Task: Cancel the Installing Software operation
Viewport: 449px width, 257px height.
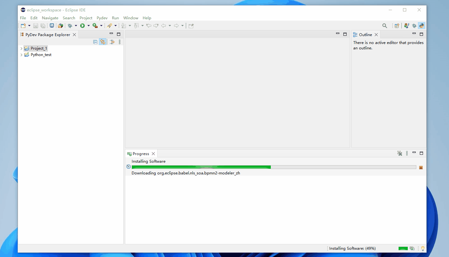Action: 421,167
